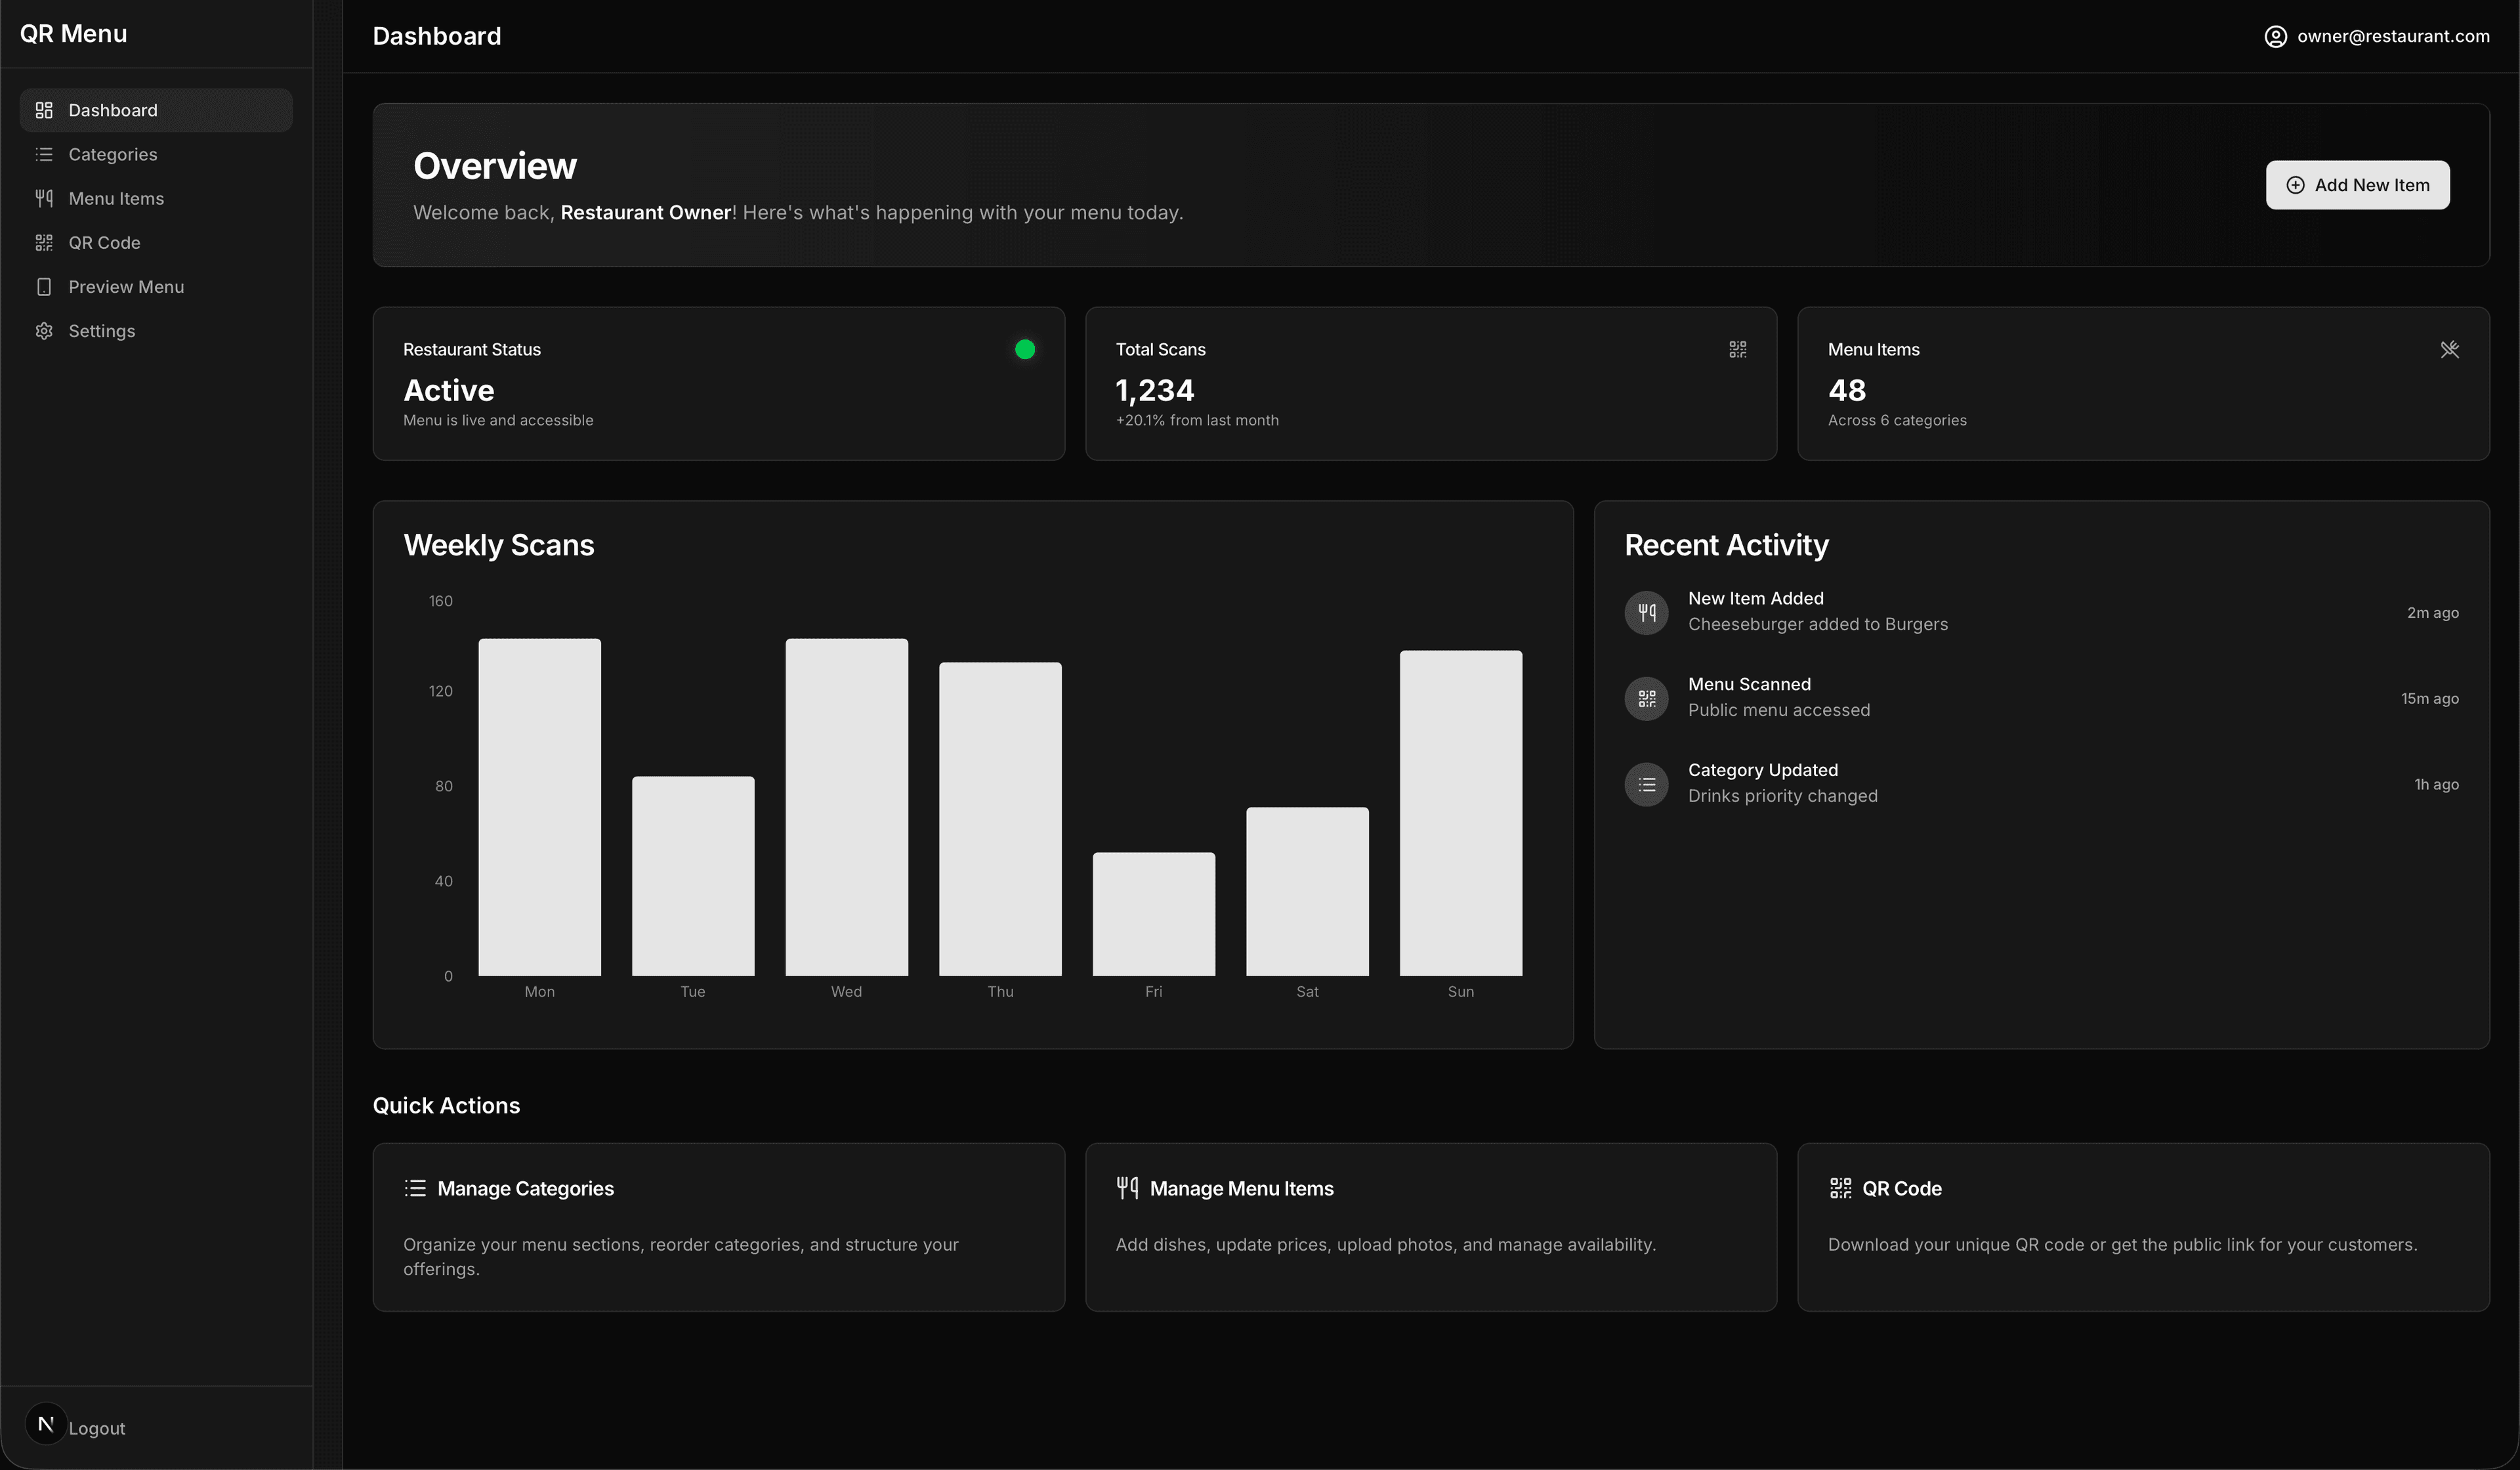Toggle the green Restaurant Status indicator
This screenshot has height=1470, width=2520.
point(1024,349)
